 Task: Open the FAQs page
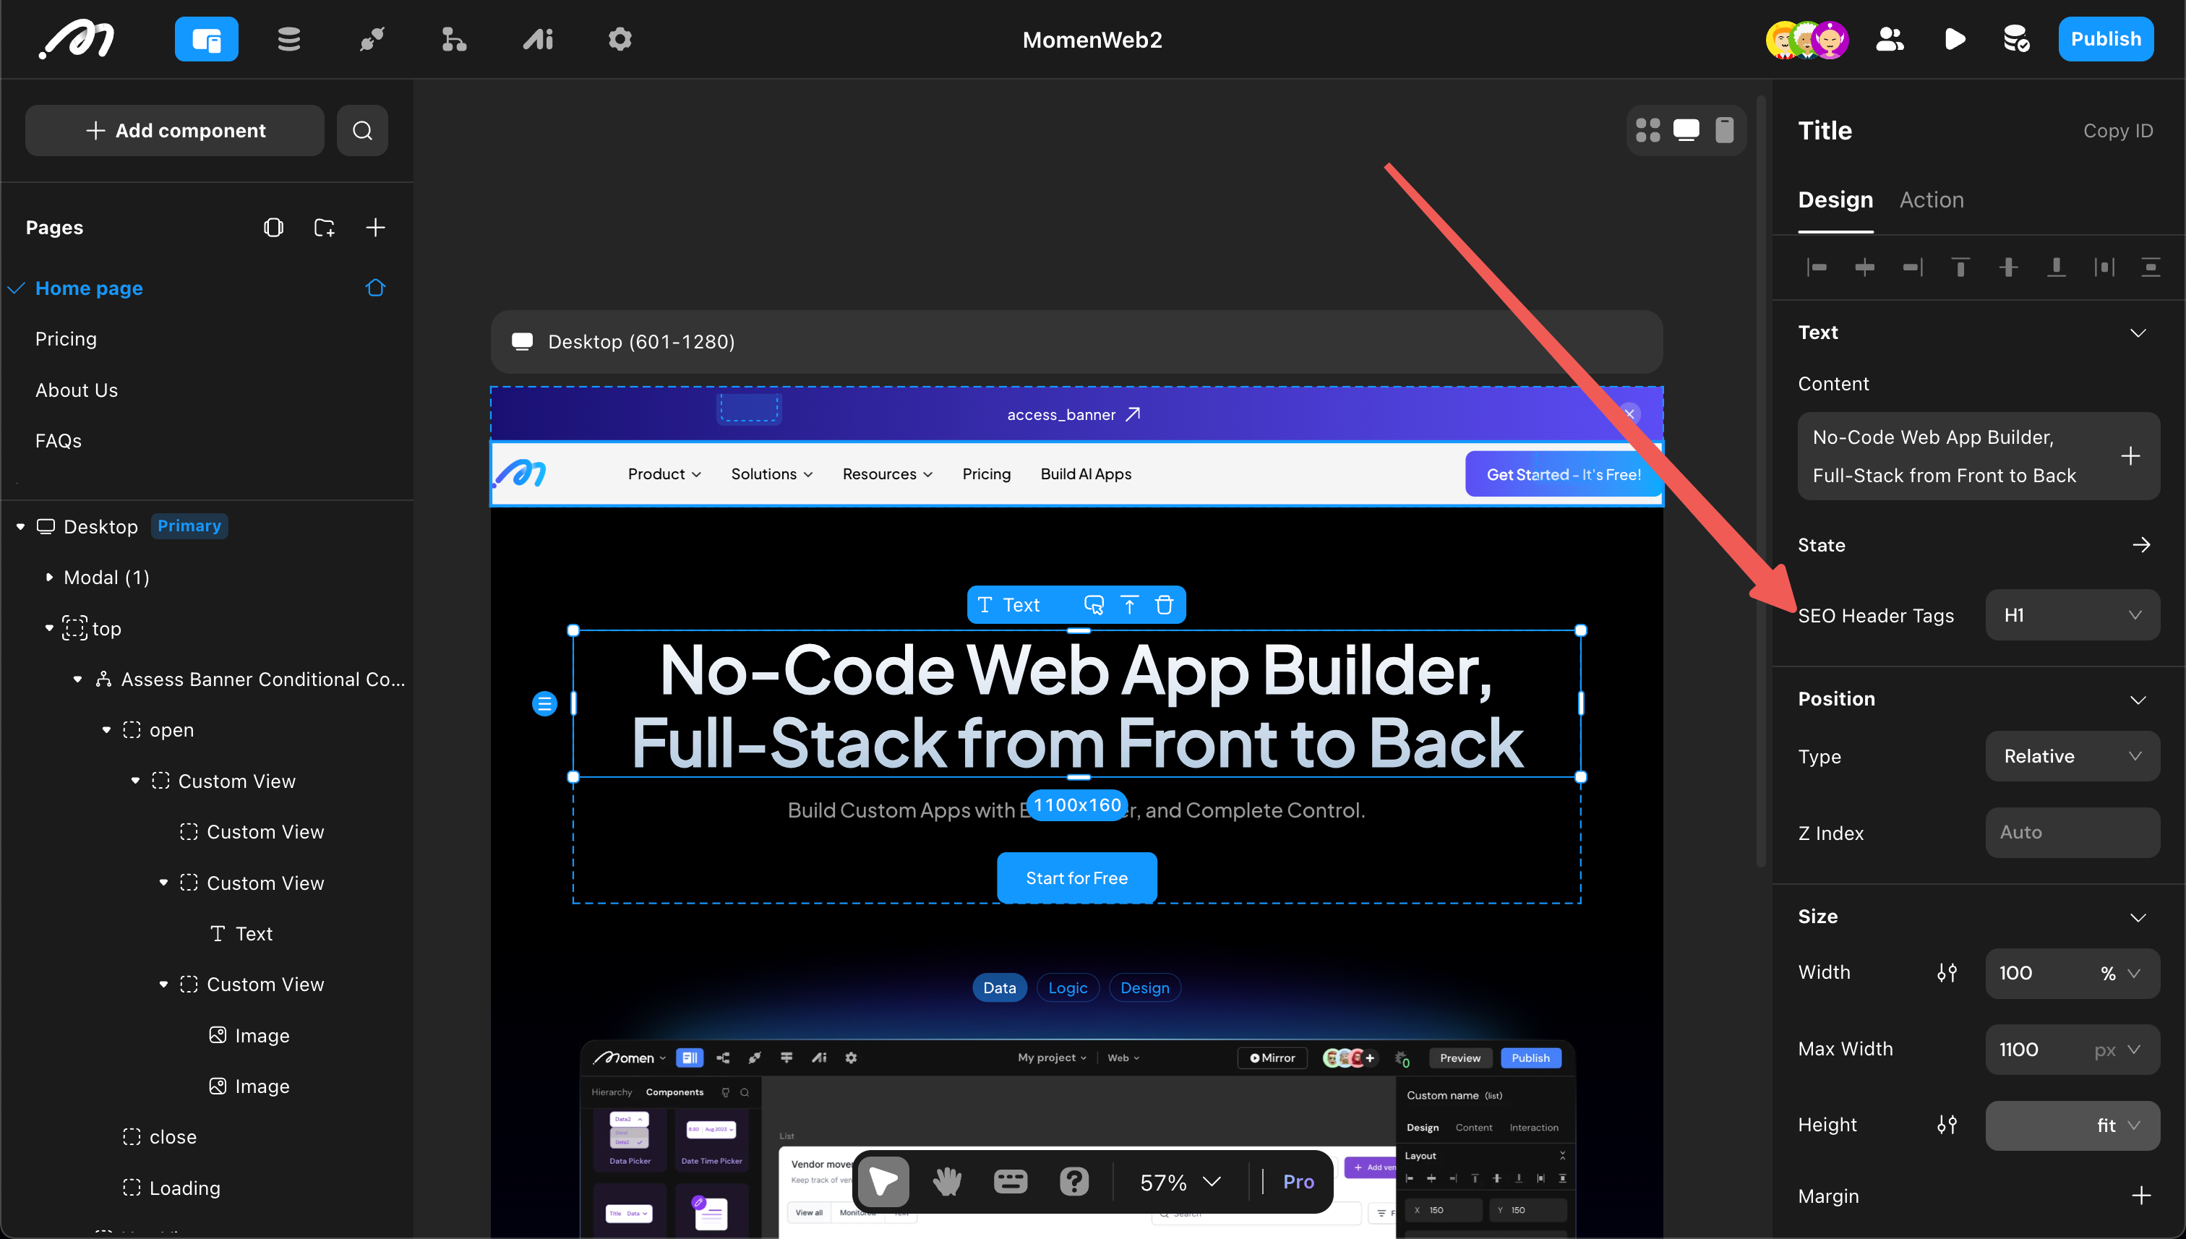click(x=59, y=441)
